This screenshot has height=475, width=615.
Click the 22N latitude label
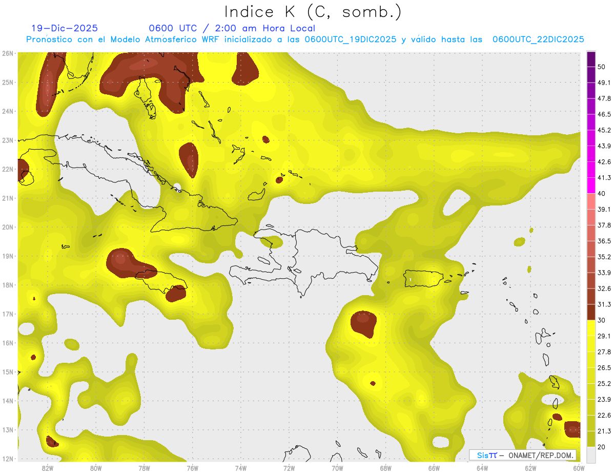pos(7,169)
